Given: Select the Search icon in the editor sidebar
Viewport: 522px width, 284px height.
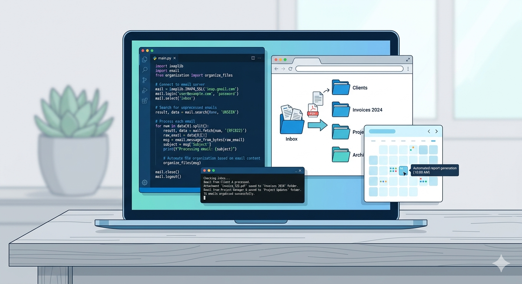Looking at the screenshot, I should pos(145,70).
